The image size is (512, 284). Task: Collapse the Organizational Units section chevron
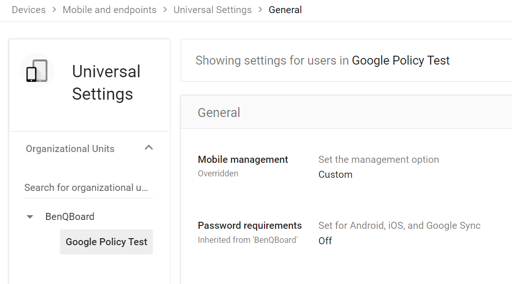point(149,147)
